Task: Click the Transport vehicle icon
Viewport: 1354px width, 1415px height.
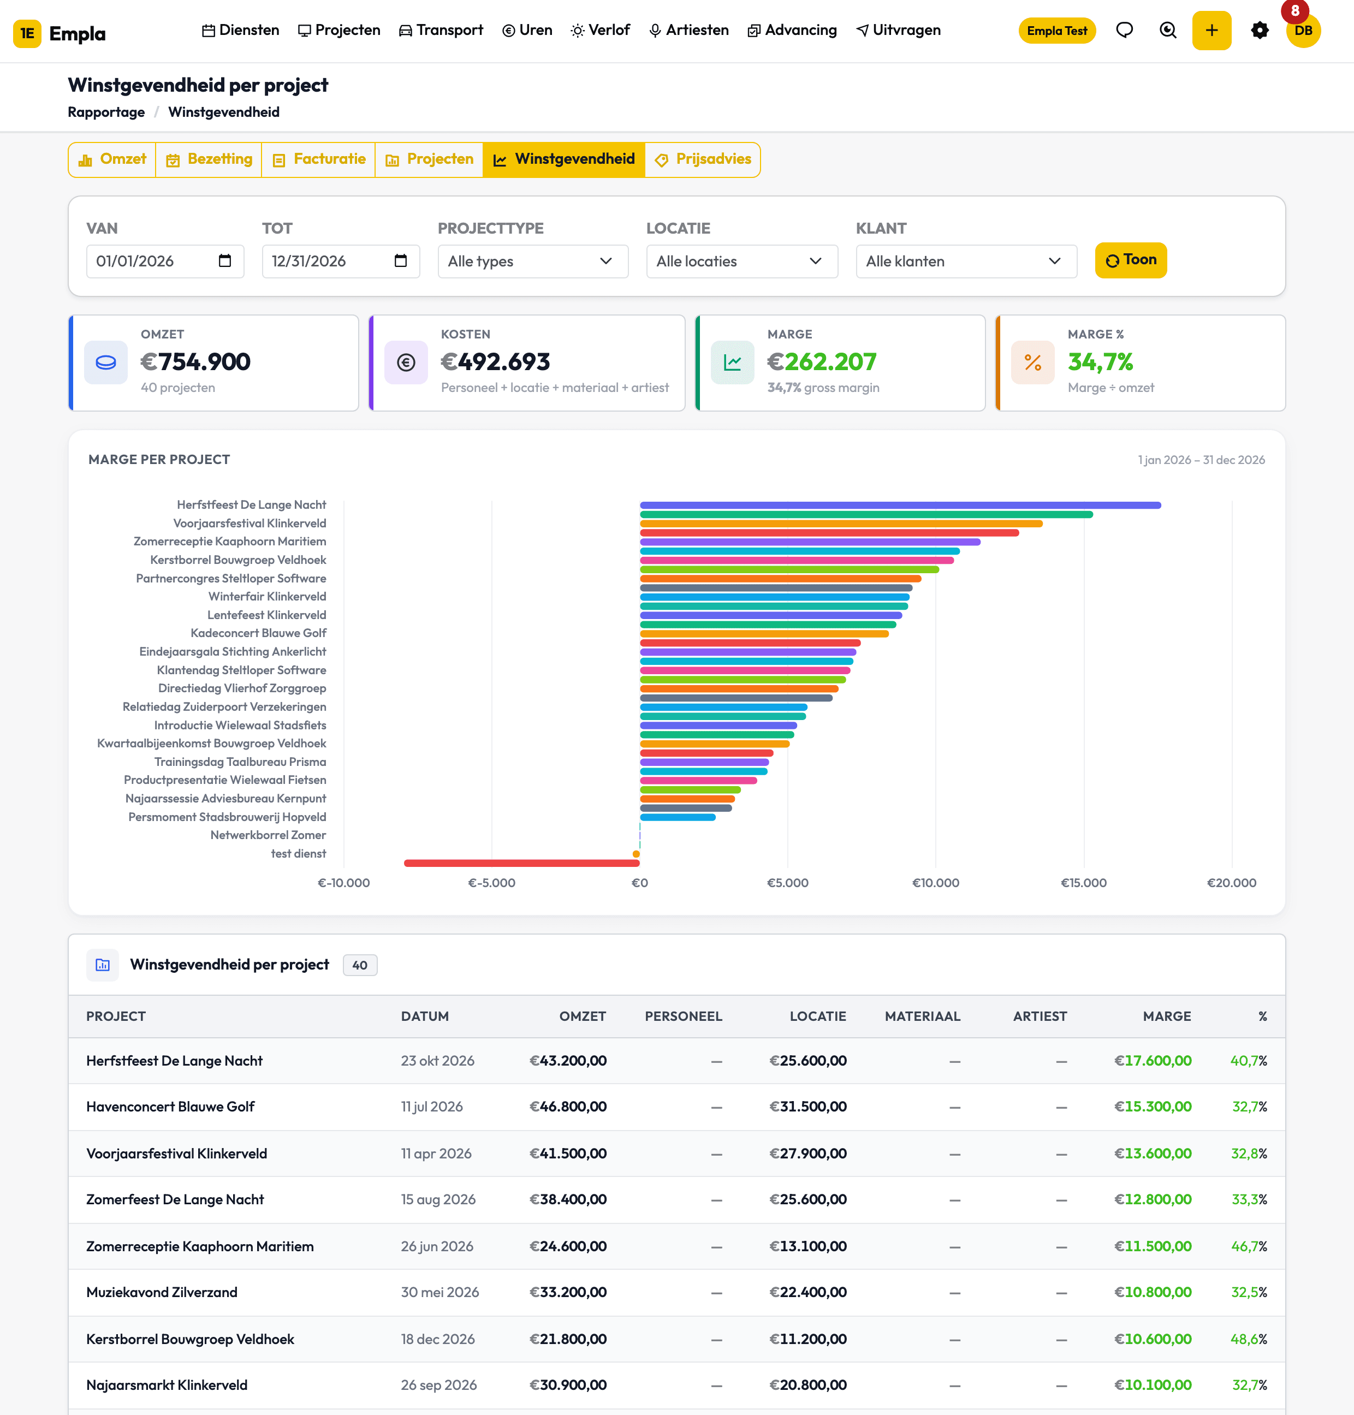Action: click(406, 31)
